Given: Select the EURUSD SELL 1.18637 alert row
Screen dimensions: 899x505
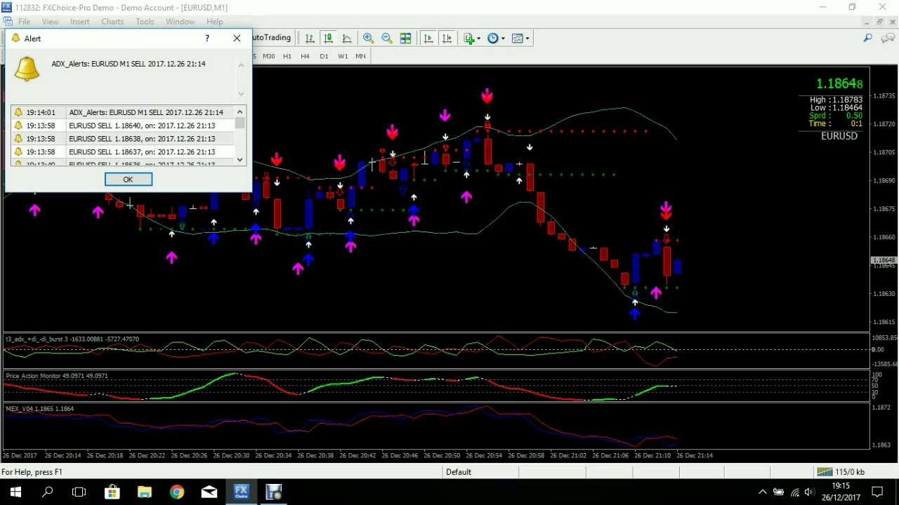Looking at the screenshot, I should point(122,152).
